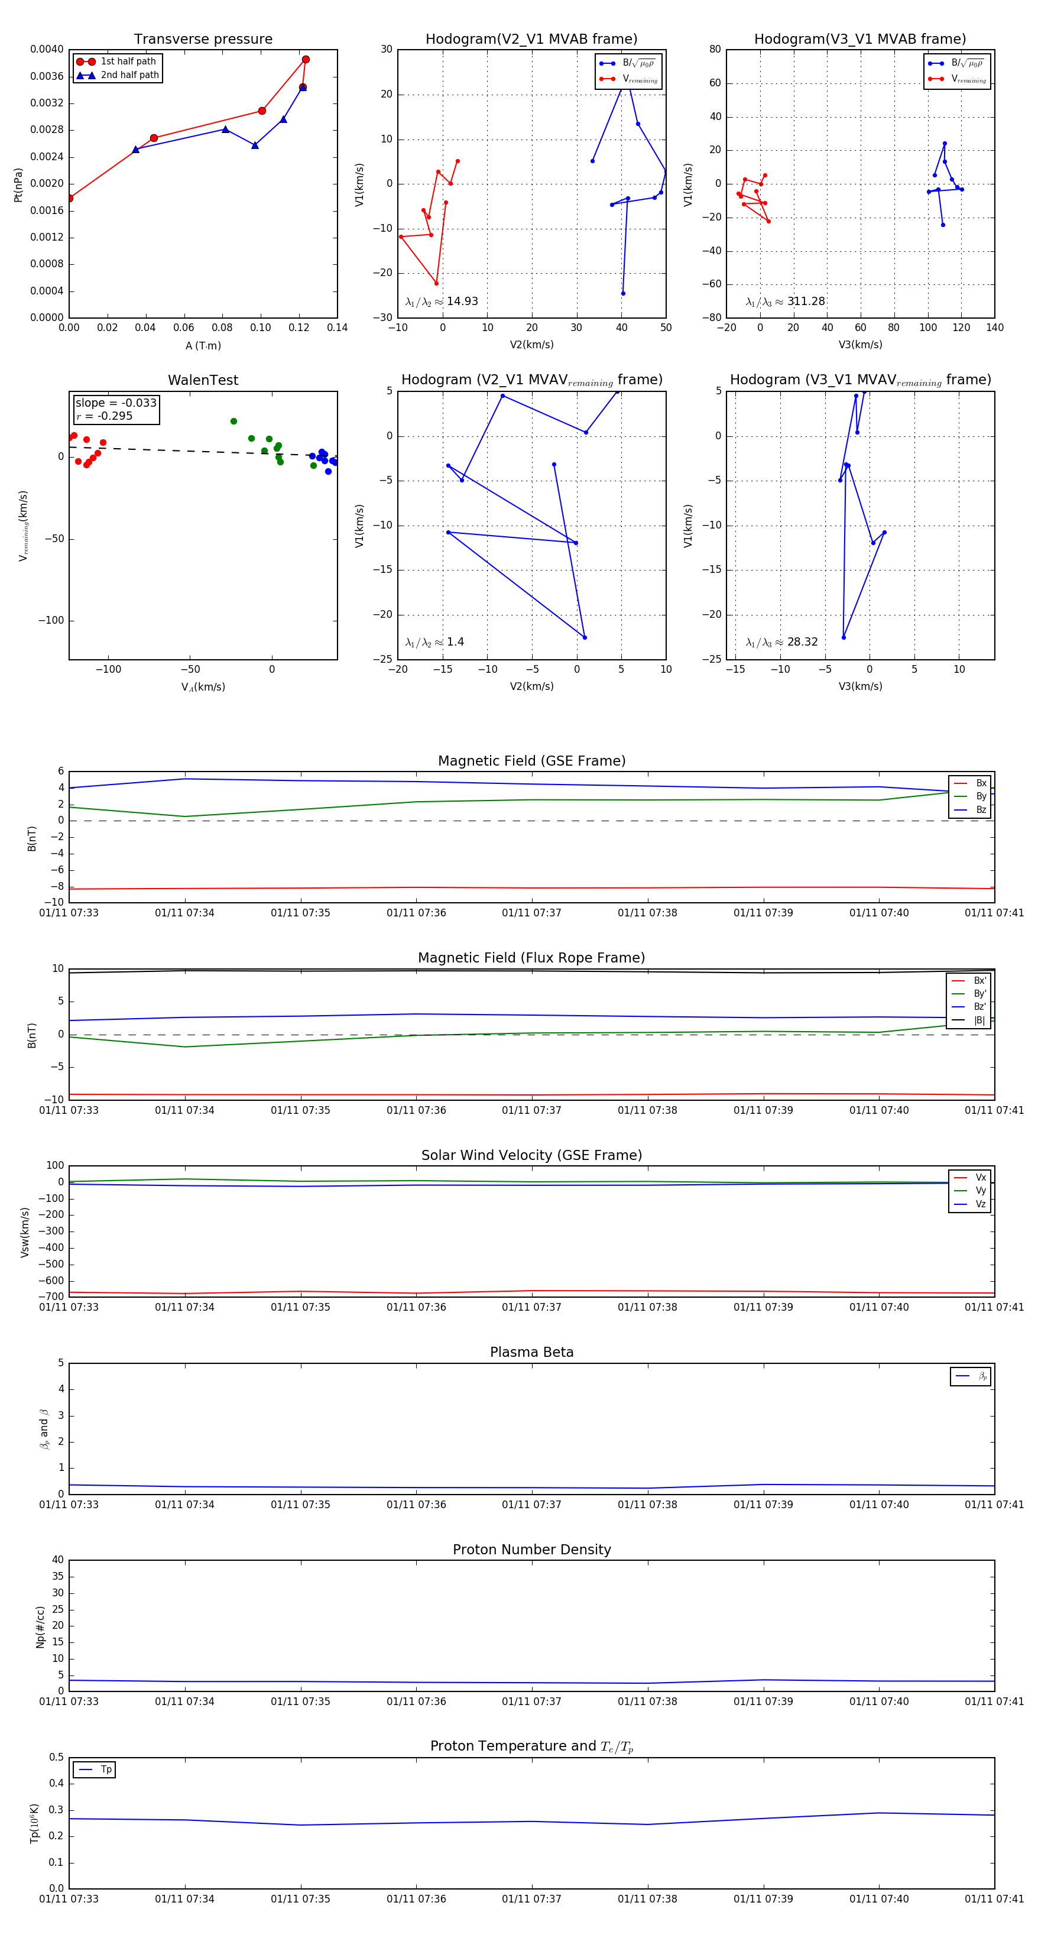Click the 'Solar Wind Velocity (GSE Frame)' title
This screenshot has width=1064, height=1951.
click(531, 1155)
